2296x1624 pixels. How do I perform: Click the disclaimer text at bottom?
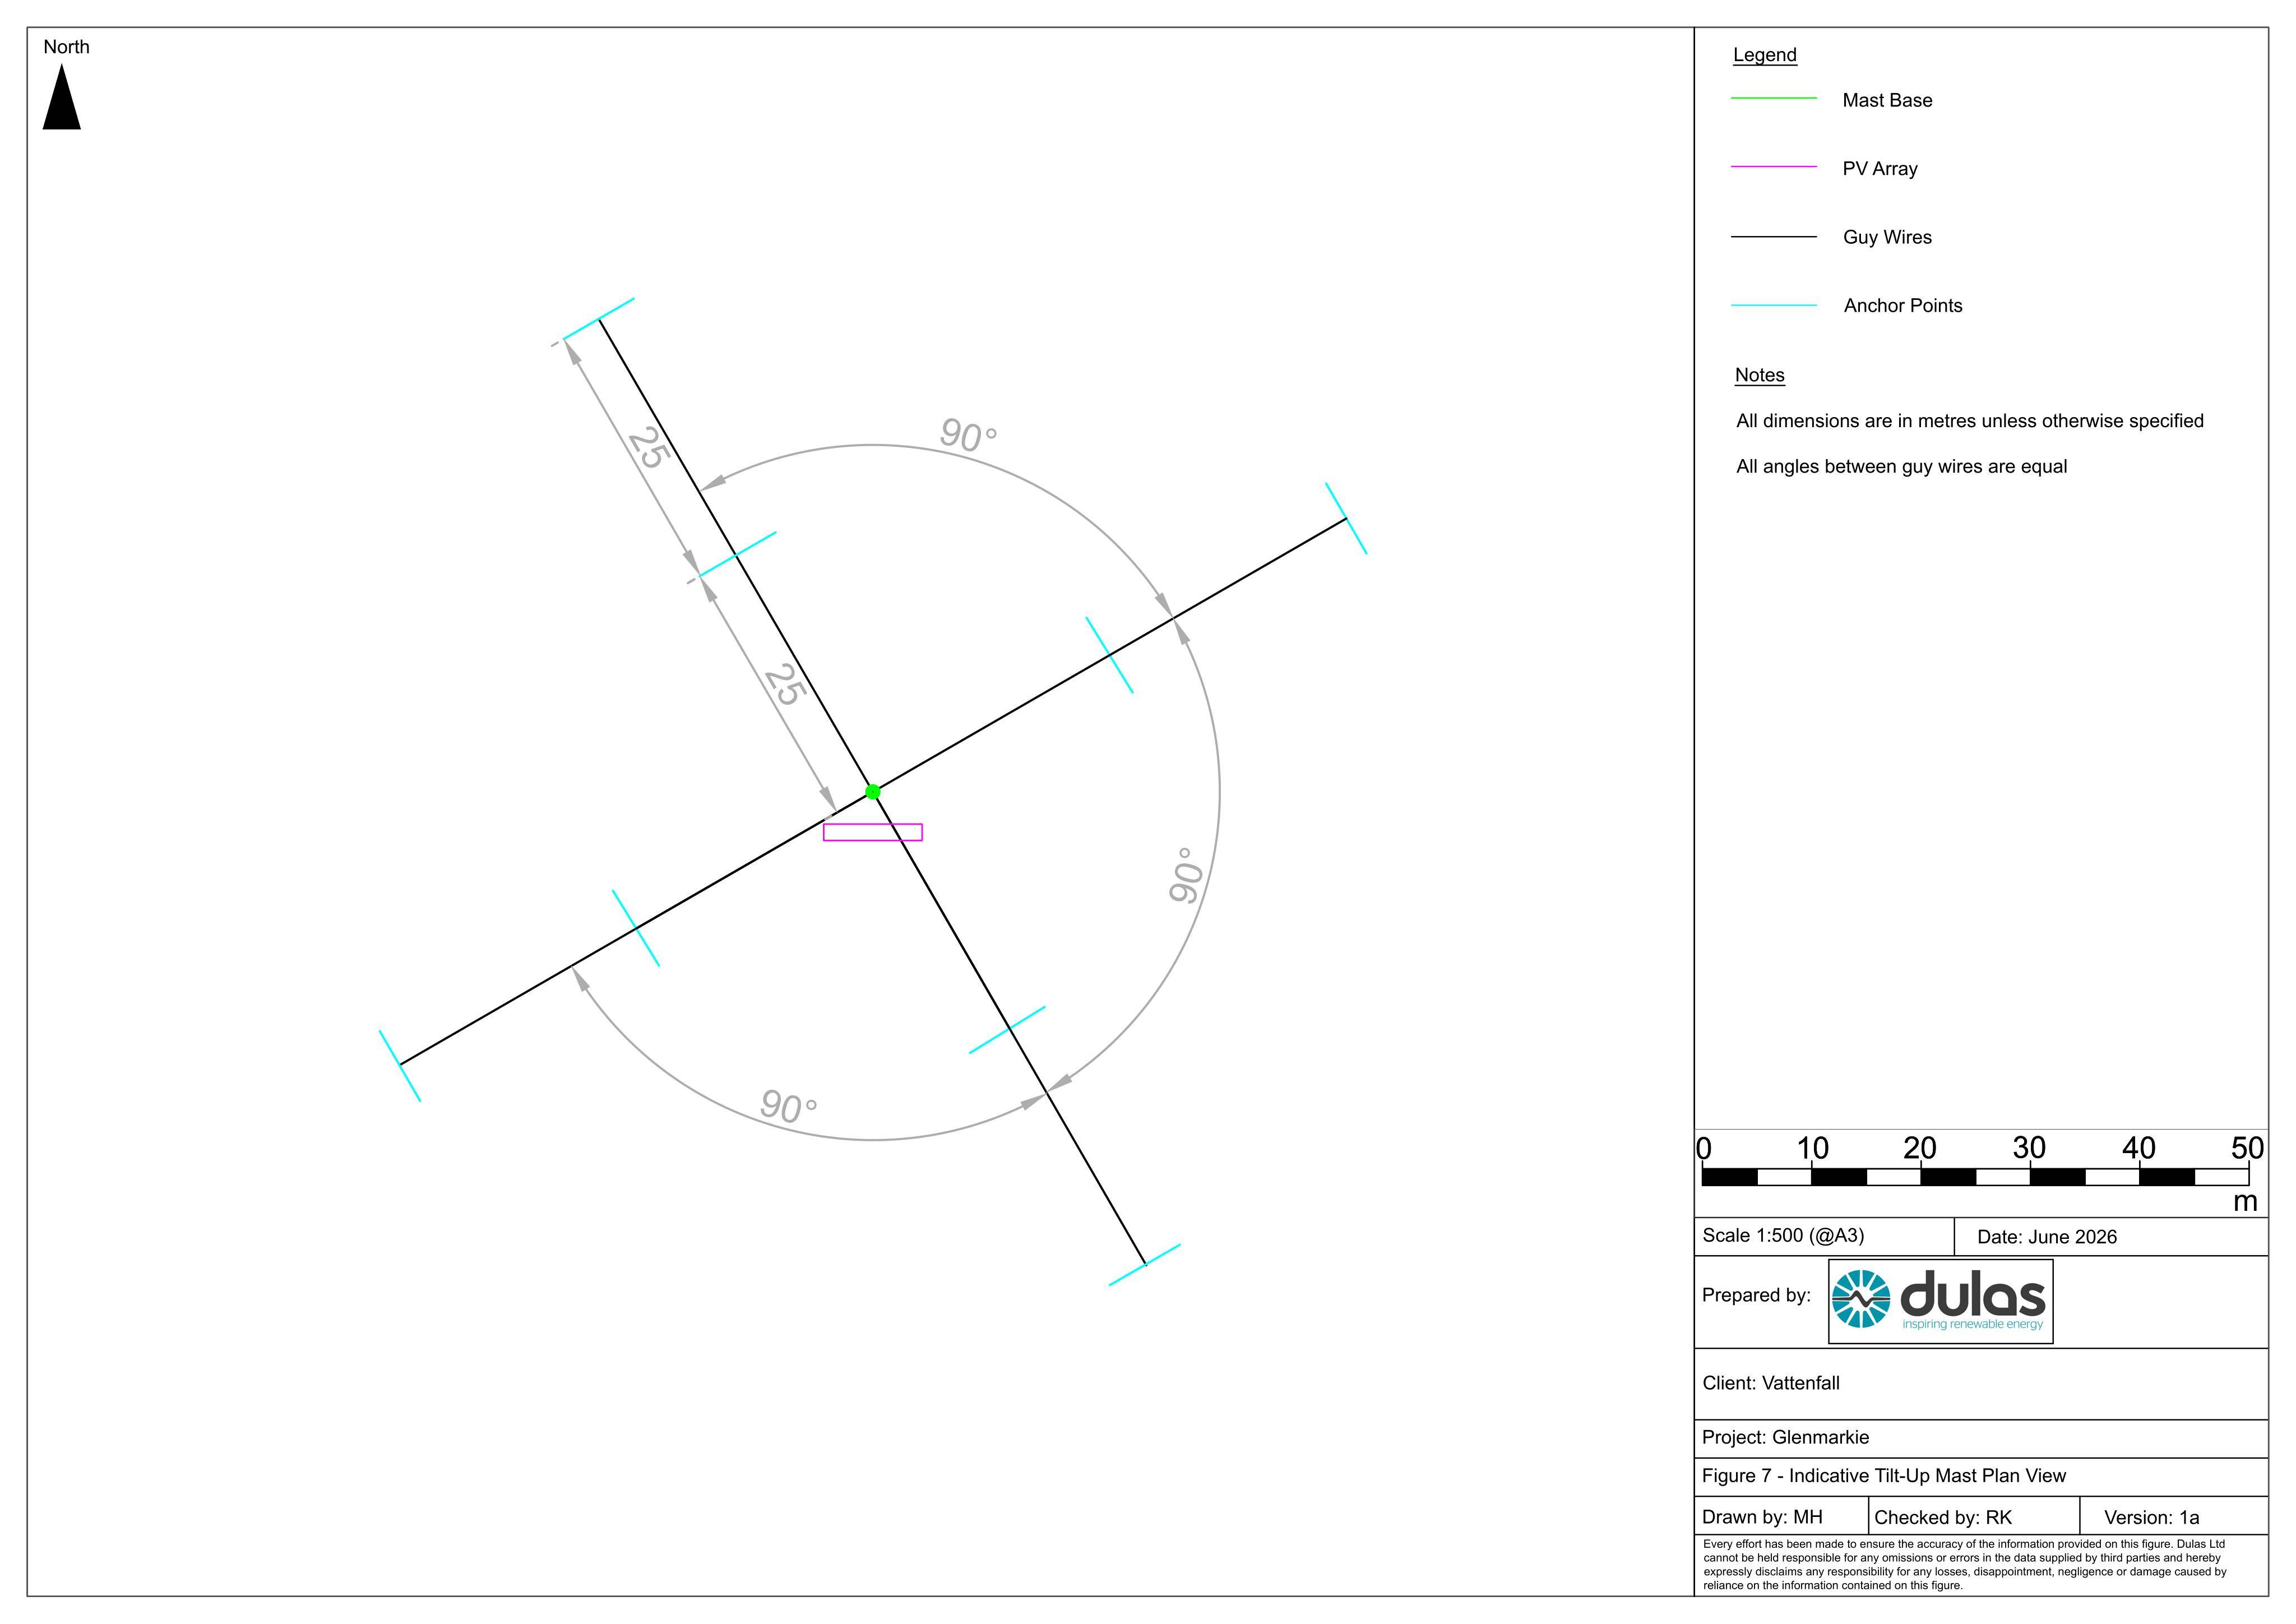tap(1965, 1564)
